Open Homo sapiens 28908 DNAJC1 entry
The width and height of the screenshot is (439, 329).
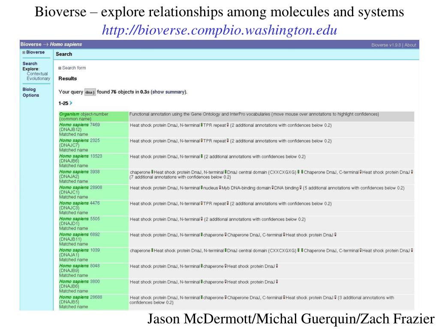[x=81, y=188]
